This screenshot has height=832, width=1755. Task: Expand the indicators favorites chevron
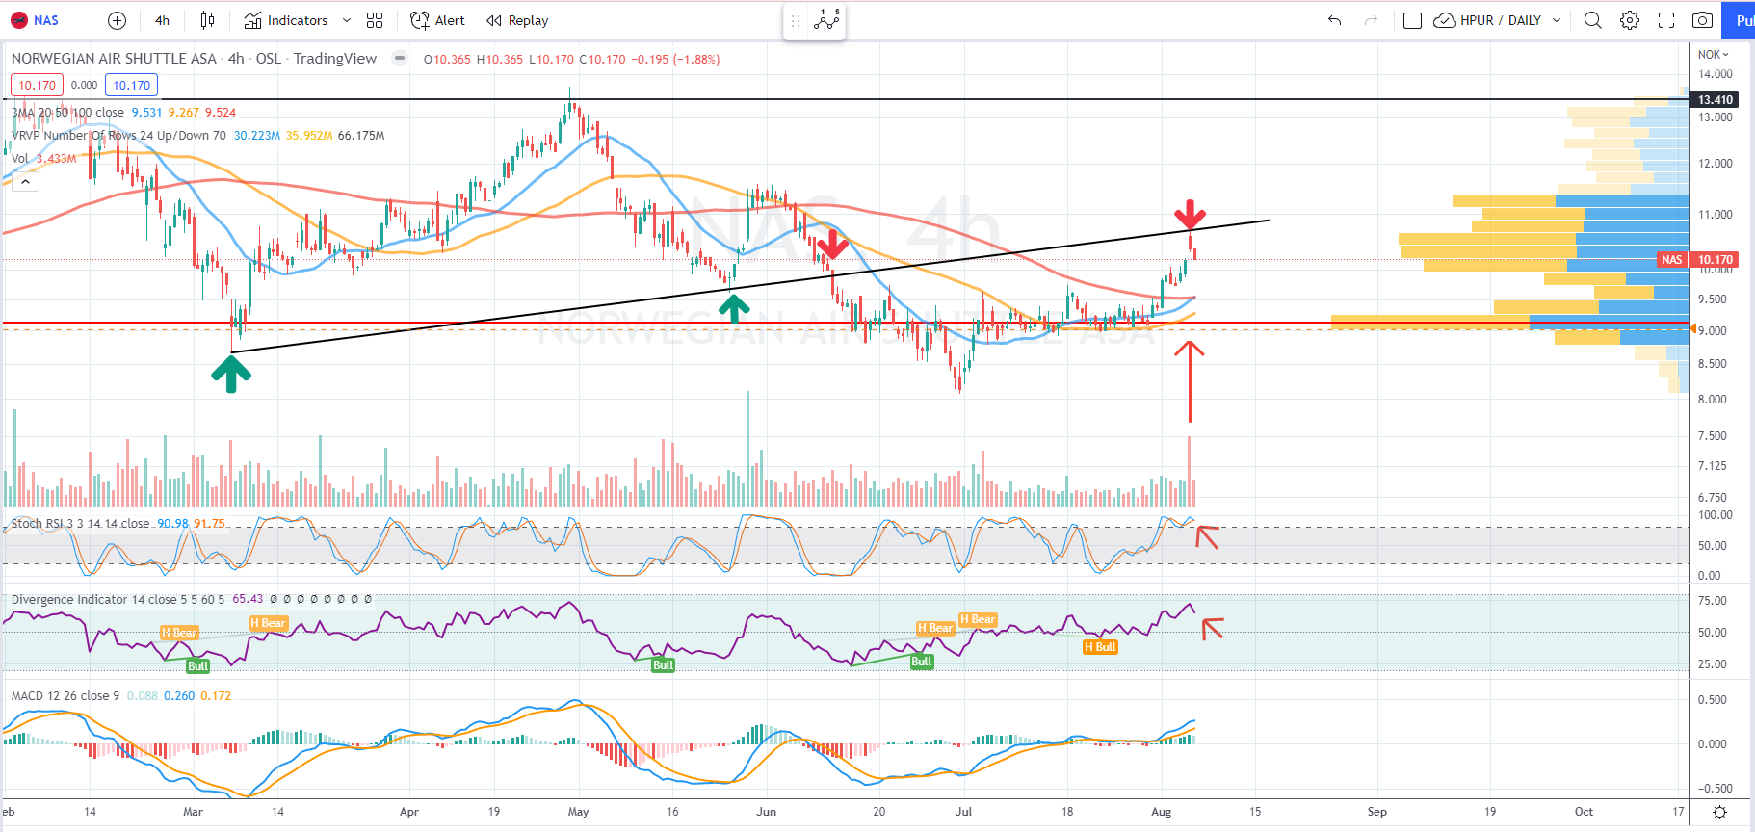(x=347, y=20)
